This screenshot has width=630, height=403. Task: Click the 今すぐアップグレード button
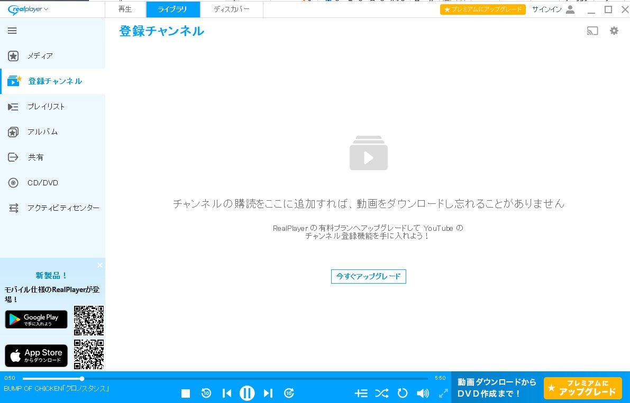[369, 276]
